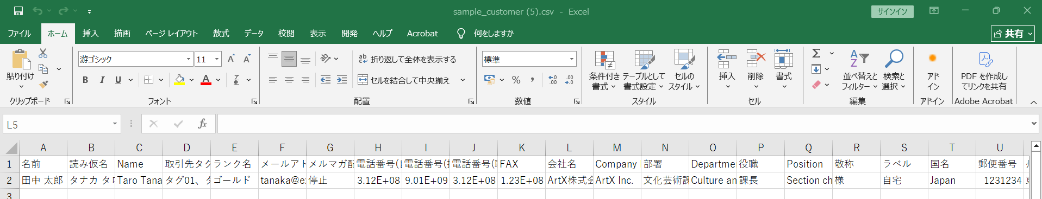Toggle Bold formatting
Viewport: 1042px width, 199px height.
coord(85,80)
